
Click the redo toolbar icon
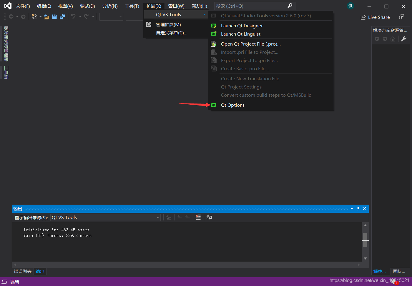point(86,17)
